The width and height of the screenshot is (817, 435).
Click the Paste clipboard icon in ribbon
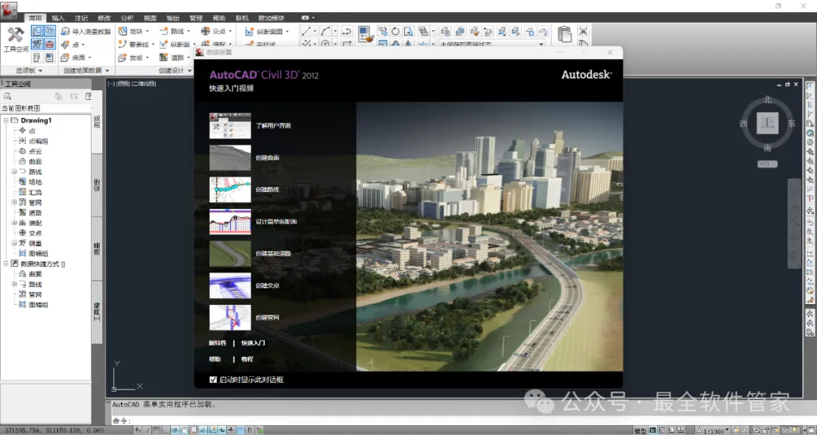tap(564, 34)
